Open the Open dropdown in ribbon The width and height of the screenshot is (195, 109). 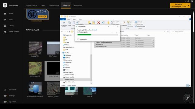(130, 22)
